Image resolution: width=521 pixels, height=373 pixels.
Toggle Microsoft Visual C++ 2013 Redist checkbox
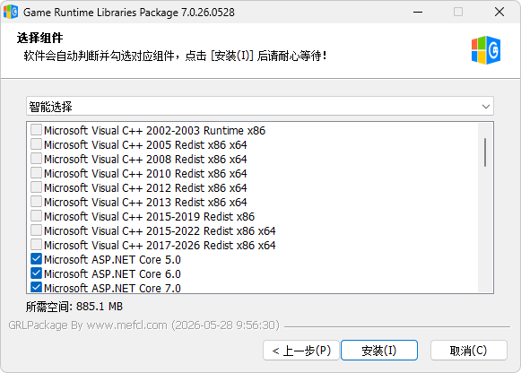tap(36, 202)
